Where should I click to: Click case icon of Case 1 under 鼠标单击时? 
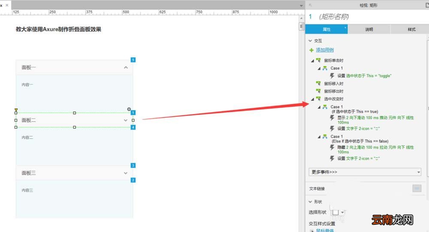(x=325, y=68)
